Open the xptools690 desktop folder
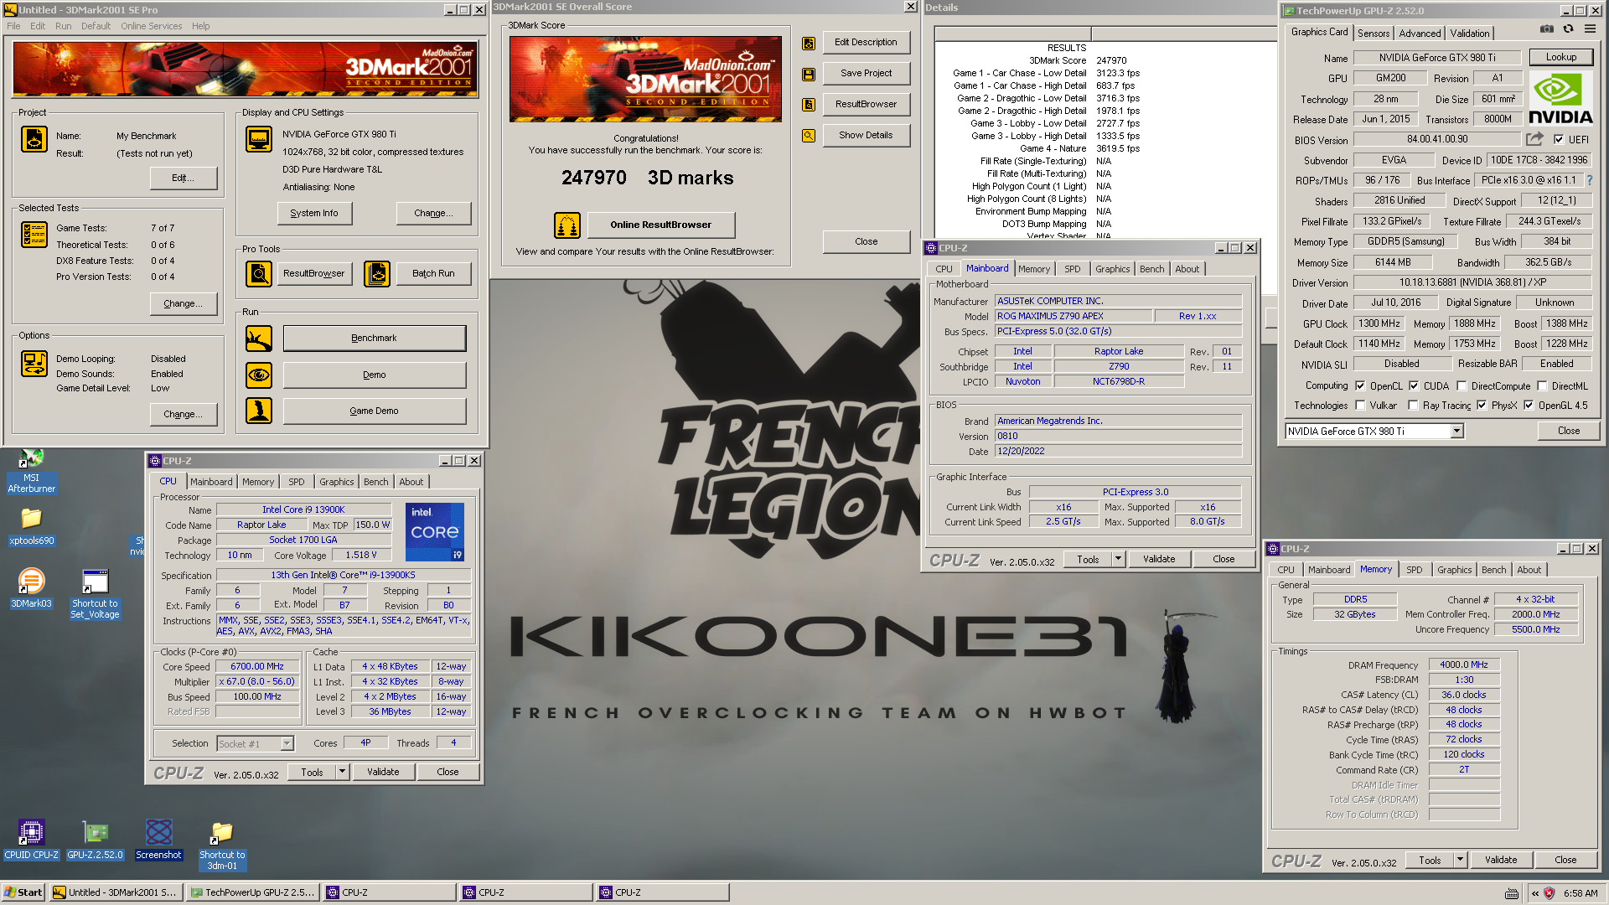 click(31, 527)
